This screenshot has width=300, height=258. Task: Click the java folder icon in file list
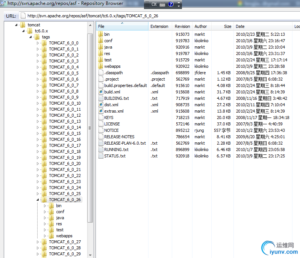tap(101, 47)
